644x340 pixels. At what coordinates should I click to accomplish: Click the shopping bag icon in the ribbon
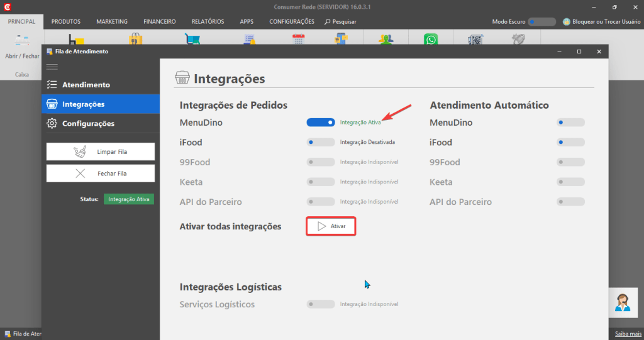click(136, 40)
